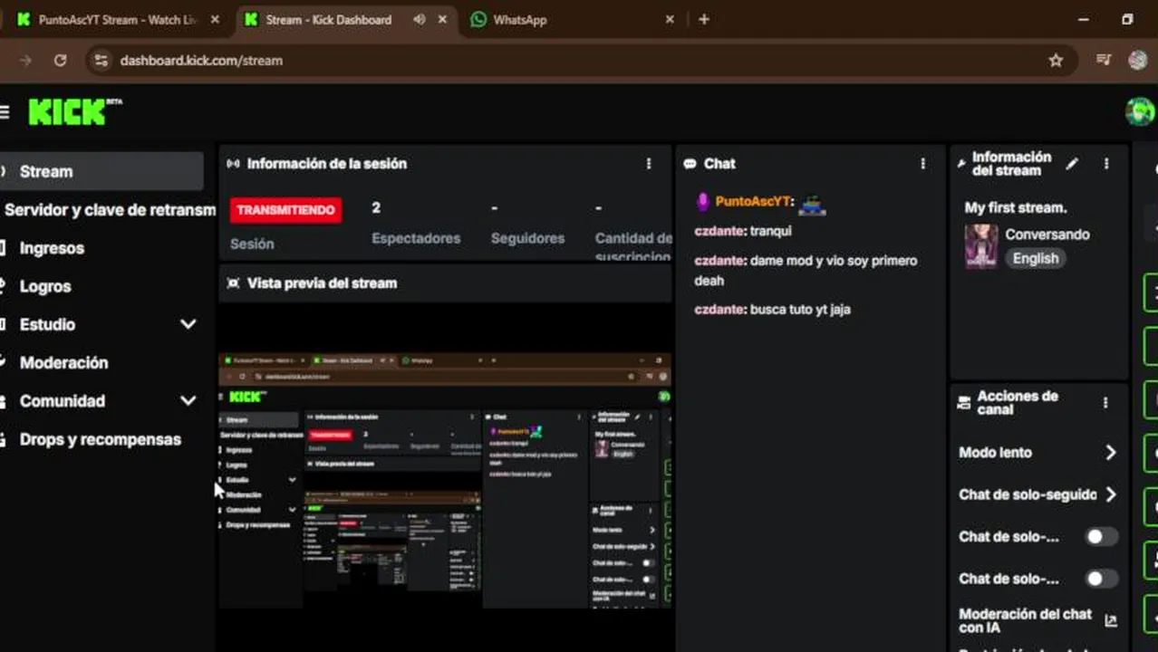Go forward with browser arrow button

pyautogui.click(x=25, y=61)
